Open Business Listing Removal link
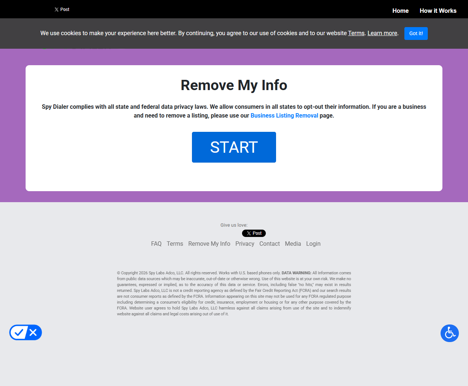This screenshot has height=386, width=468. (284, 115)
